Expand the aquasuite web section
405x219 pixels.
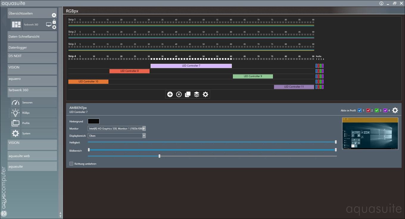[x=32, y=156]
